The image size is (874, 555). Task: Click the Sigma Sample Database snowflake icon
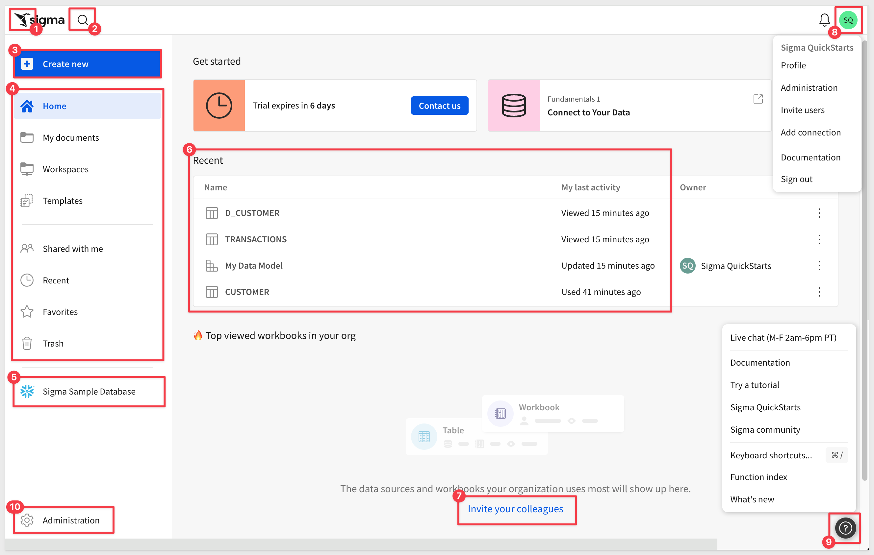(x=27, y=391)
